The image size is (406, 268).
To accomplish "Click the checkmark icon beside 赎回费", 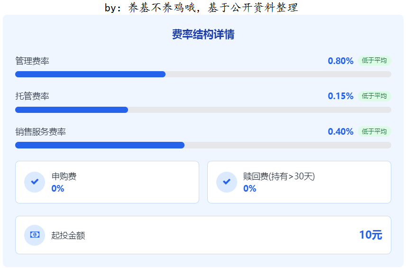I will click(227, 182).
